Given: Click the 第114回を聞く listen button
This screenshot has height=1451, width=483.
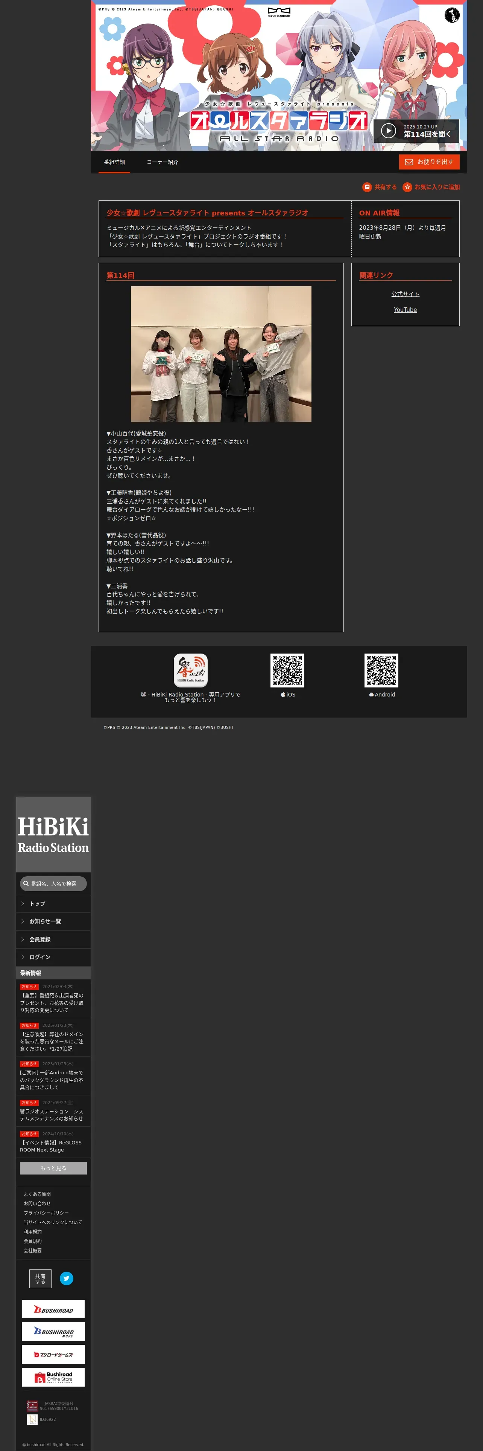Looking at the screenshot, I should pyautogui.click(x=416, y=131).
